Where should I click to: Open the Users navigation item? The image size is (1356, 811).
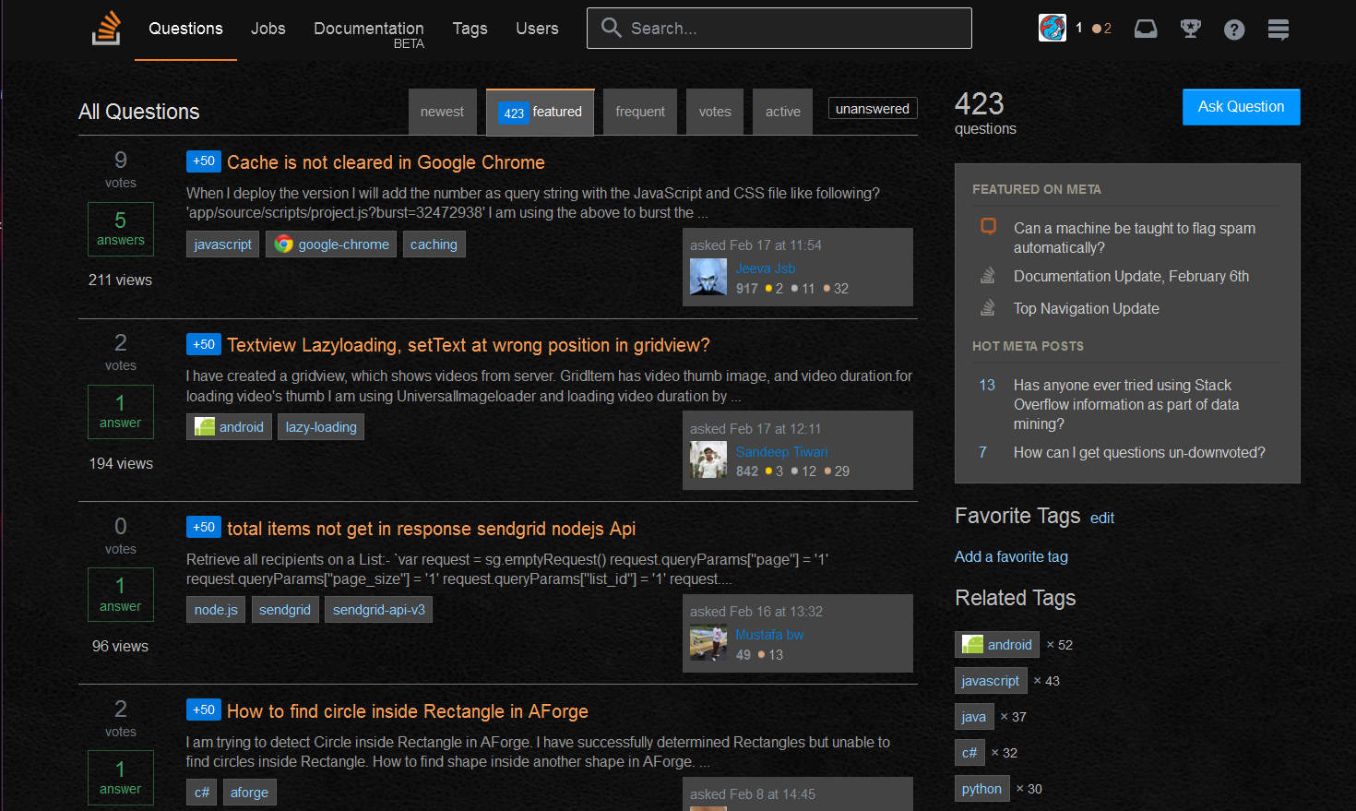pyautogui.click(x=537, y=29)
